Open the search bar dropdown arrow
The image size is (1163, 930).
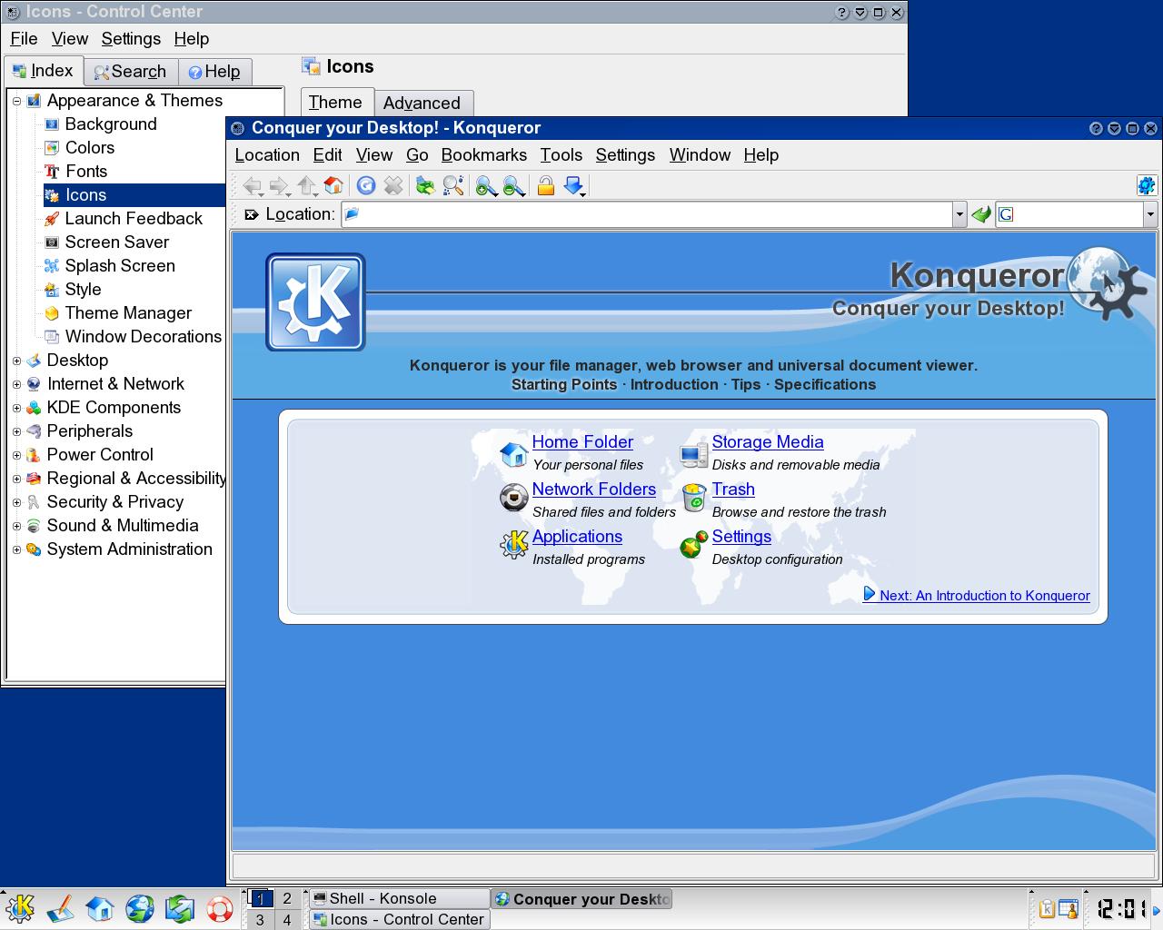[x=1150, y=214]
